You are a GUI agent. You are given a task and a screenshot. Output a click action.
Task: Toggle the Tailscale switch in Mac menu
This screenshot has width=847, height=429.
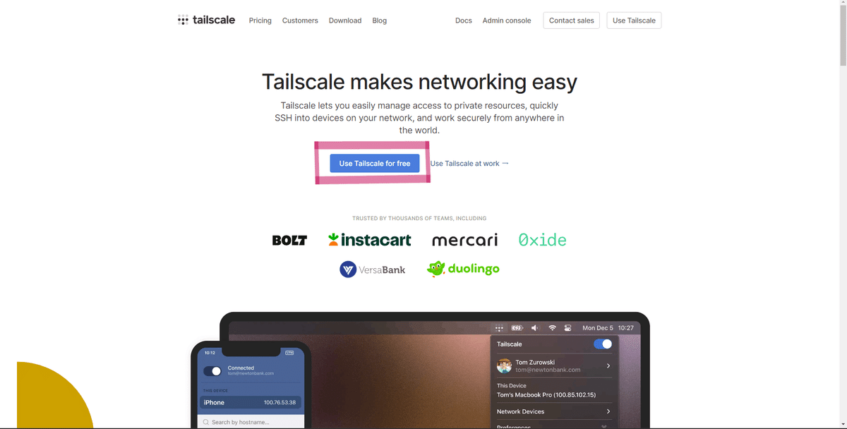pos(603,344)
